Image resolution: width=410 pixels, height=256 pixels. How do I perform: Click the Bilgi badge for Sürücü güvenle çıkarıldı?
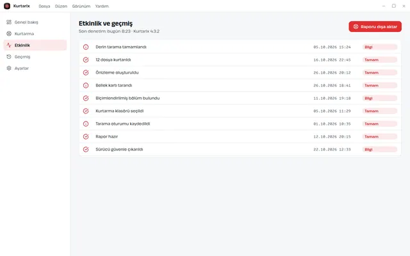[x=380, y=149]
